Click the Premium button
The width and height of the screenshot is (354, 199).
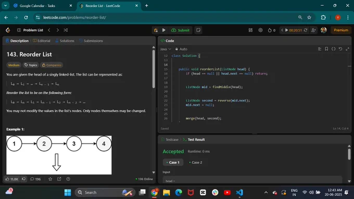pyautogui.click(x=341, y=30)
